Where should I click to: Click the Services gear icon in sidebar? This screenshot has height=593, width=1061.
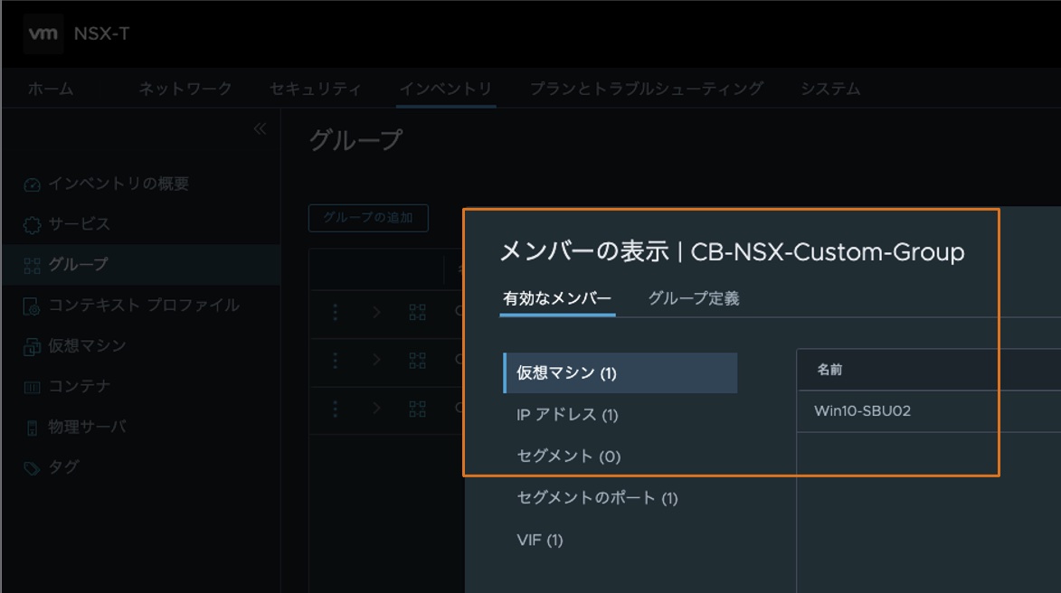coord(33,225)
